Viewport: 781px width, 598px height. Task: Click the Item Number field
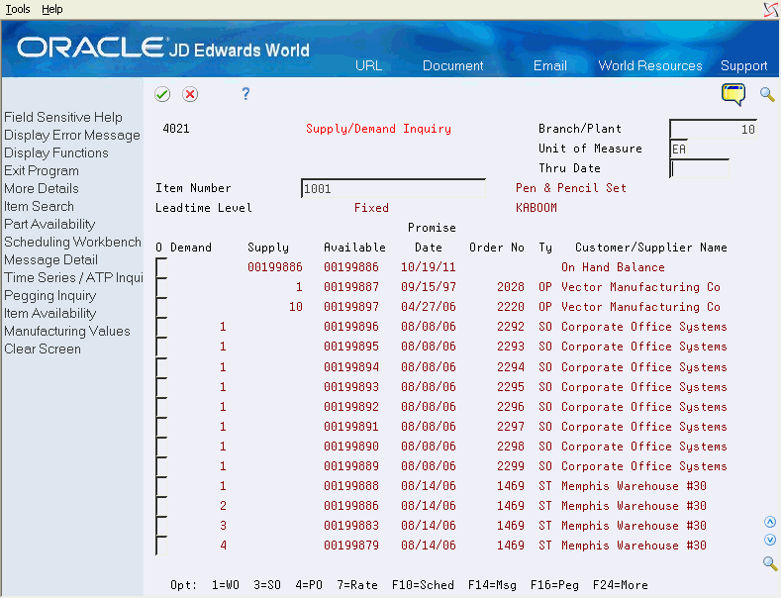[x=393, y=188]
